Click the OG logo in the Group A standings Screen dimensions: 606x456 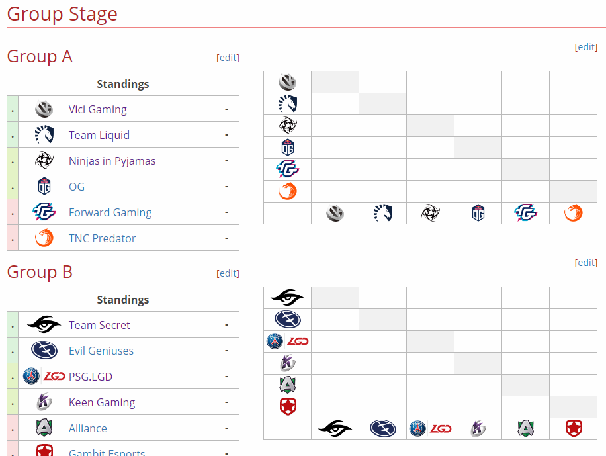[x=44, y=186]
